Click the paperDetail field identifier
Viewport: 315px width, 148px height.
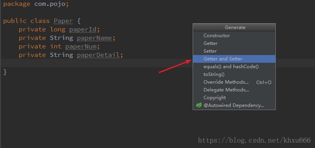98,55
